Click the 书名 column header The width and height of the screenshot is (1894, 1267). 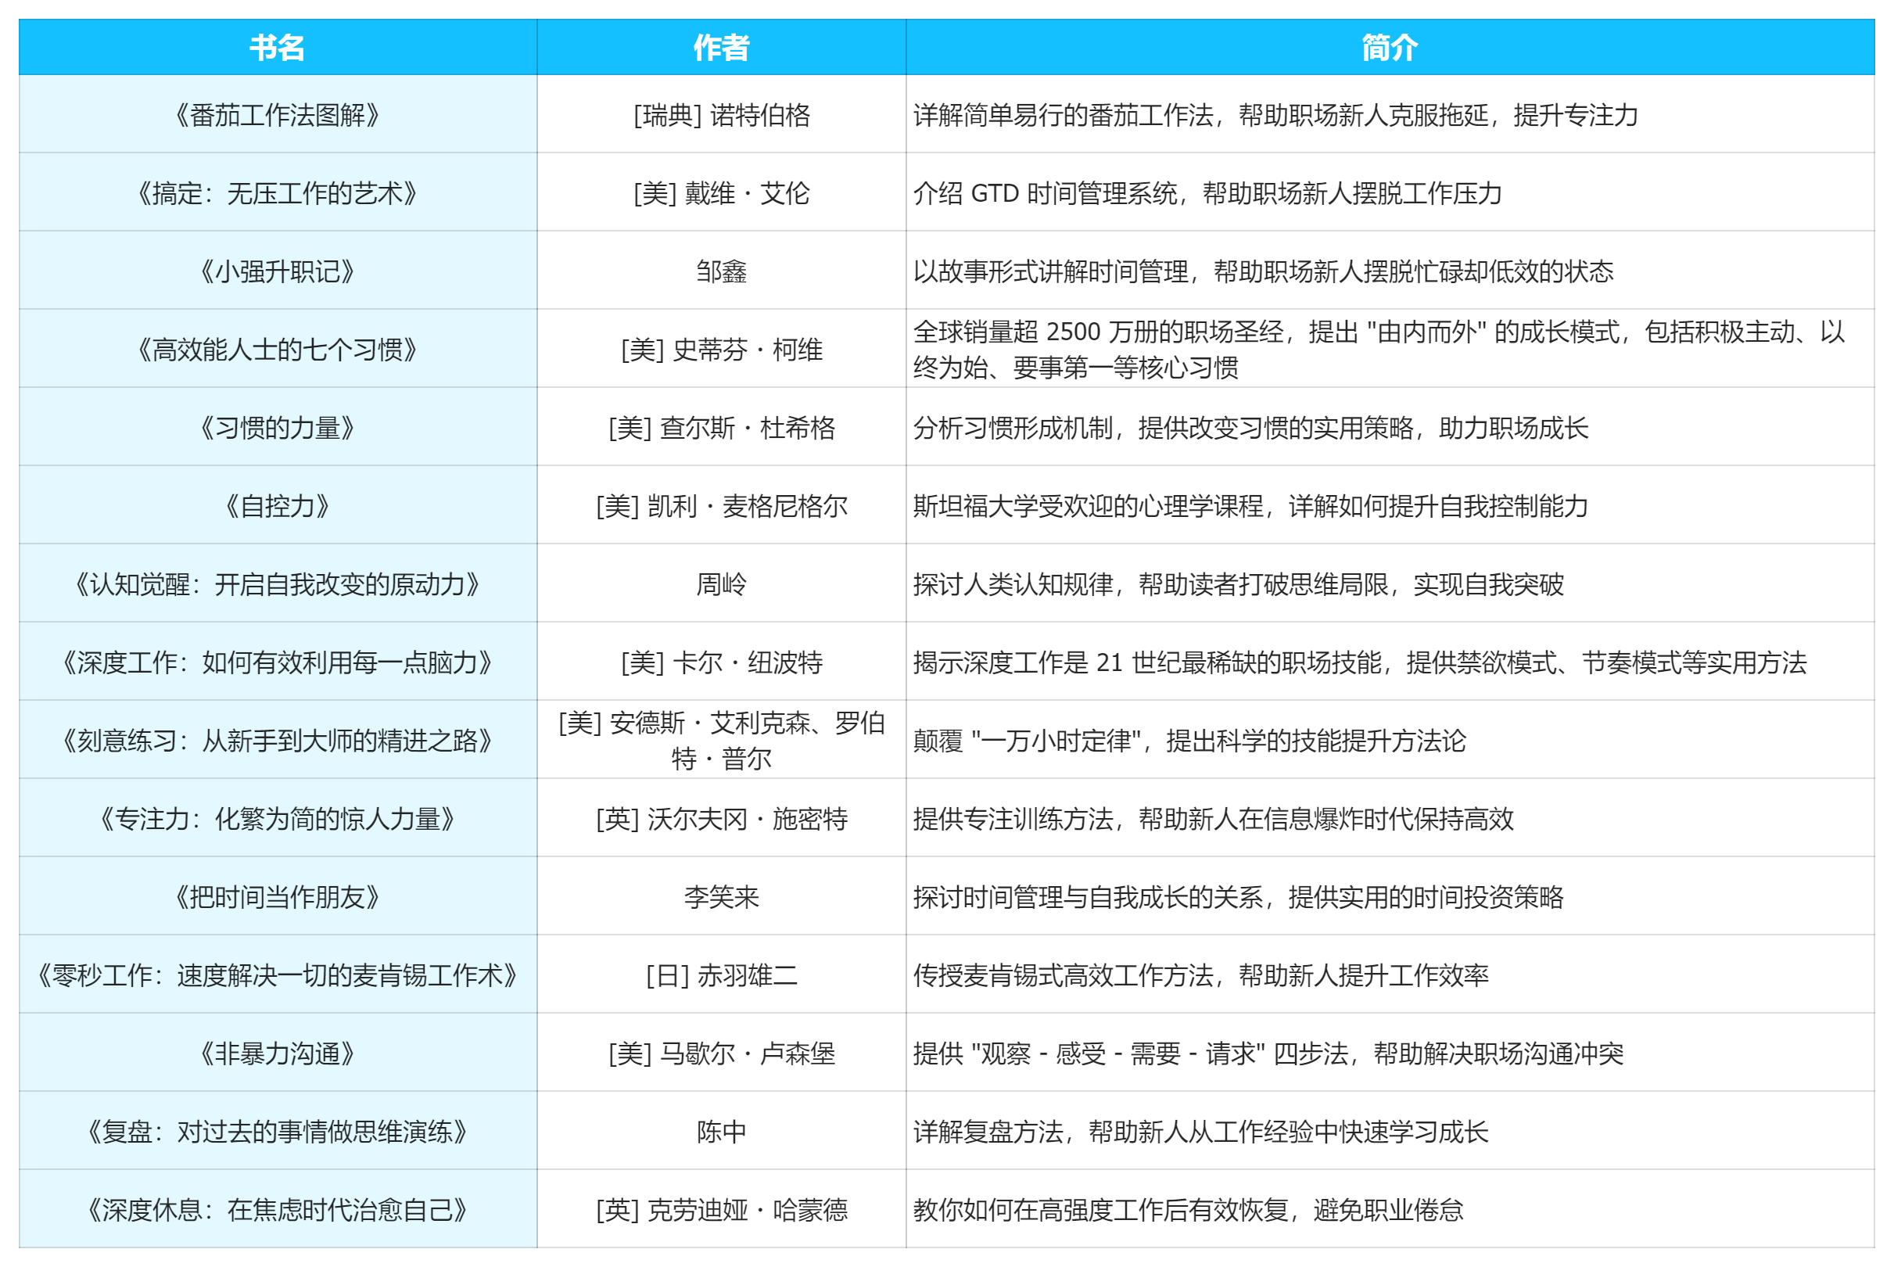coord(274,48)
